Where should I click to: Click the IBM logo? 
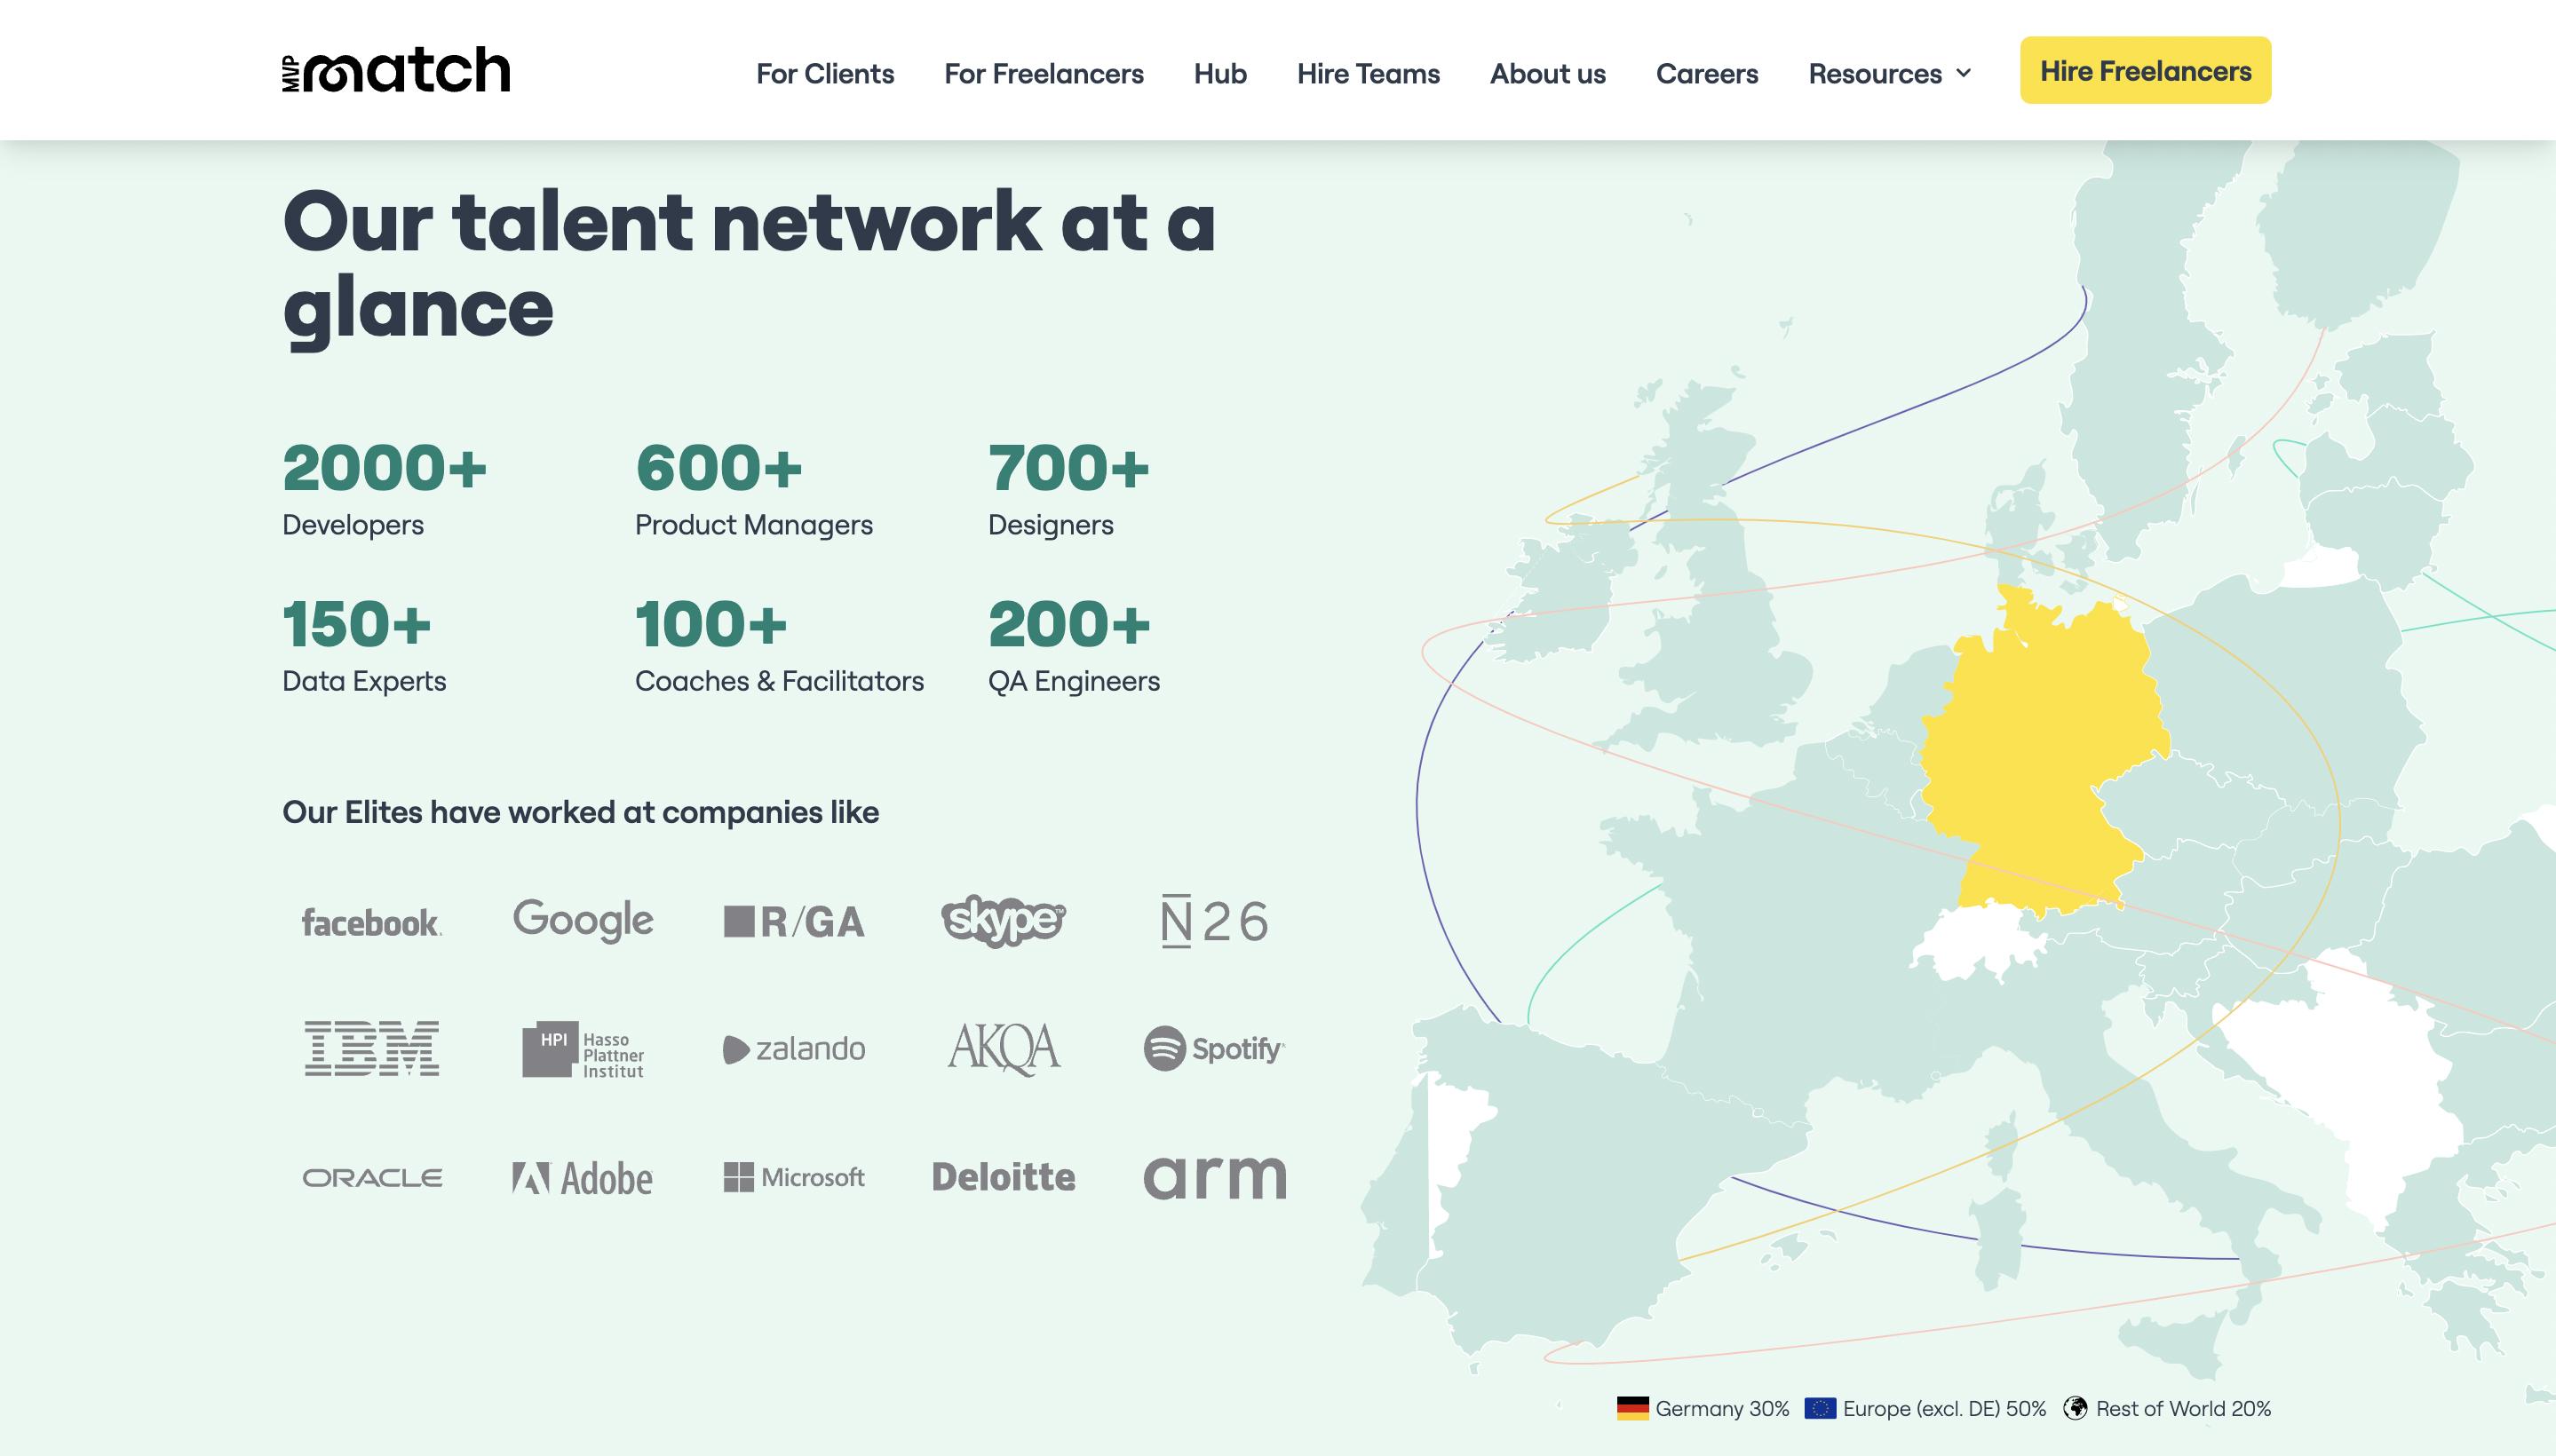click(371, 1048)
